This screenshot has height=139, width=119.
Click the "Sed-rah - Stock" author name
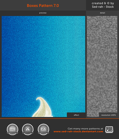click(103, 7)
